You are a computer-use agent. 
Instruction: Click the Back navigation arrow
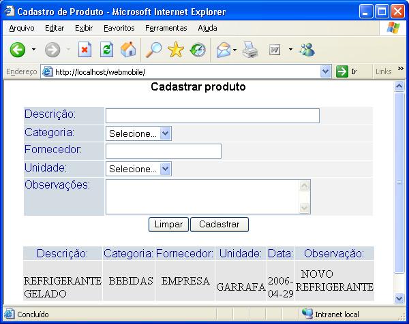pyautogui.click(x=18, y=50)
